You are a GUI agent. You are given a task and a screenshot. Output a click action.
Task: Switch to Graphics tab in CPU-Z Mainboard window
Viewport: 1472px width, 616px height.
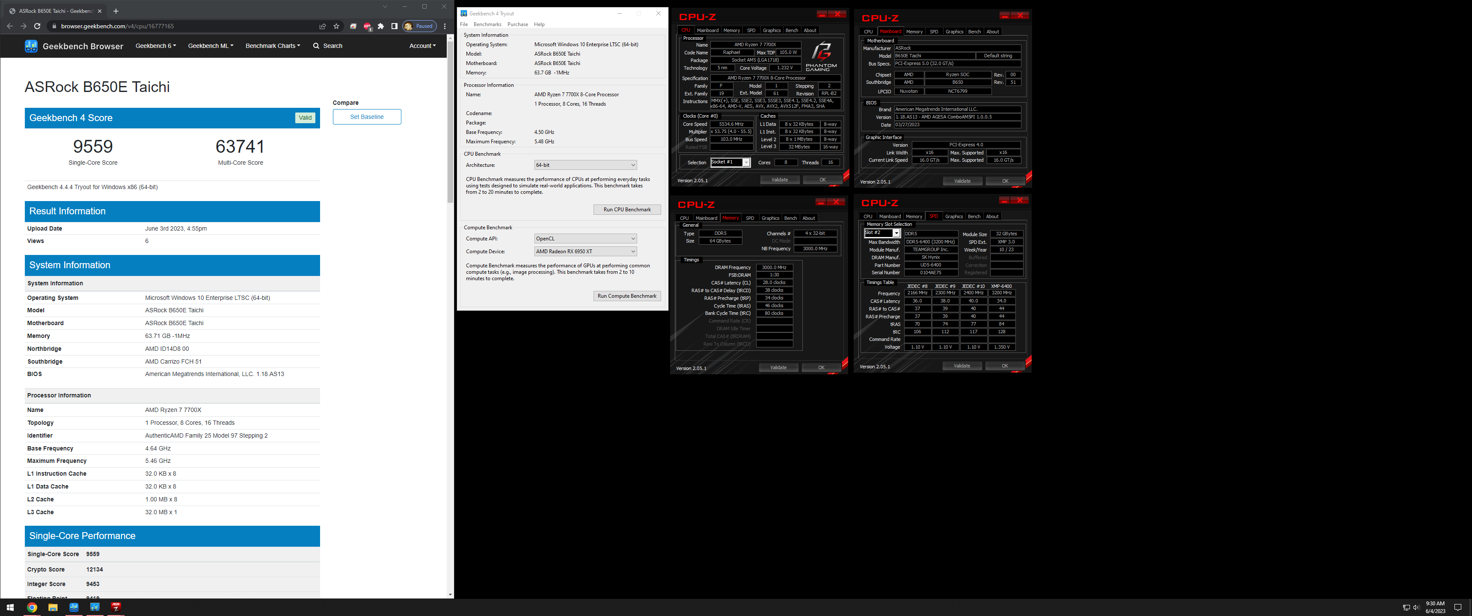954,32
